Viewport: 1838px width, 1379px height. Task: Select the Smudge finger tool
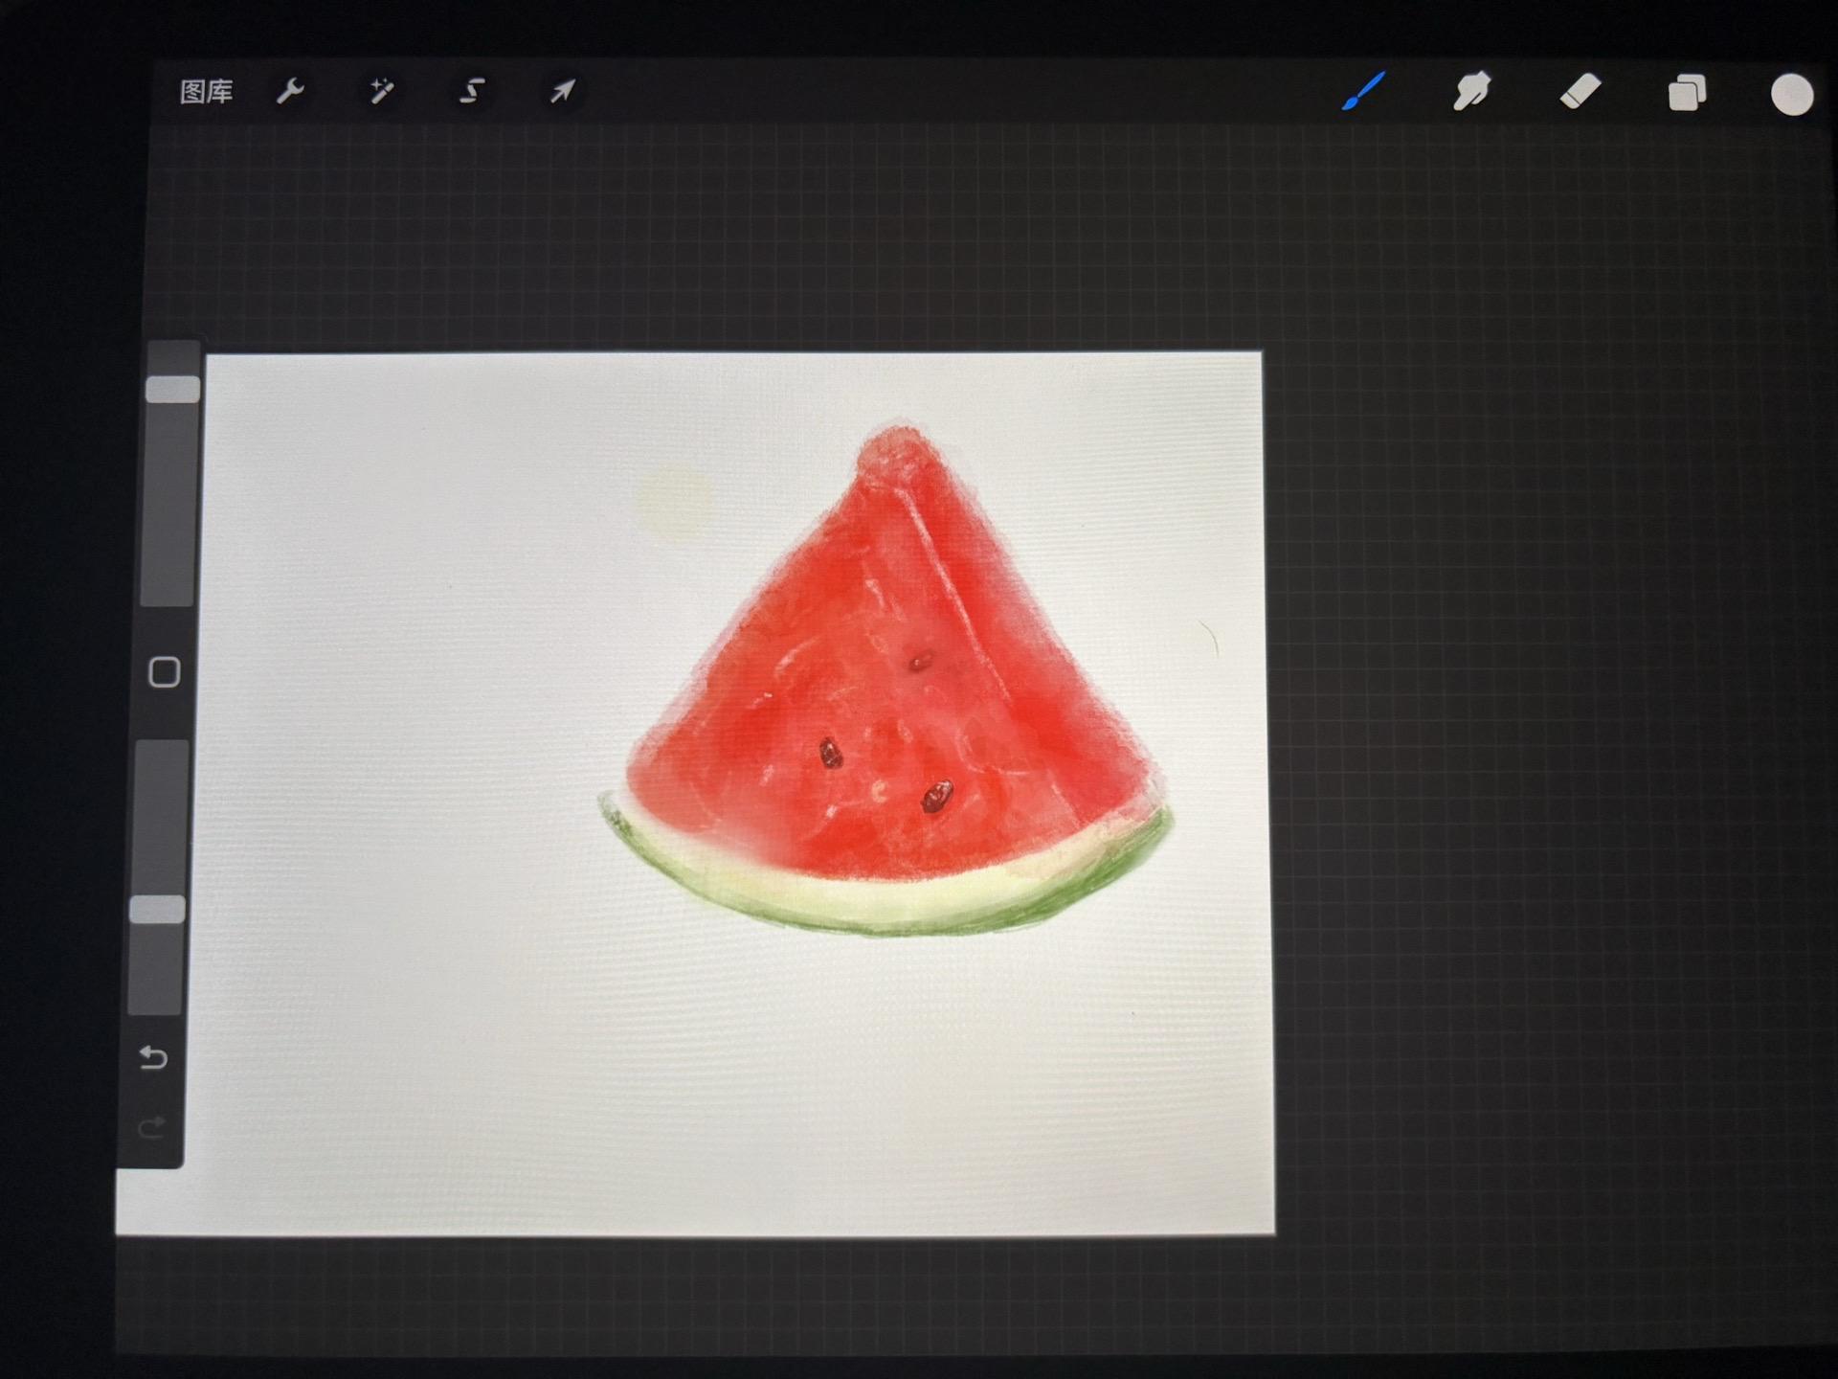[1471, 92]
